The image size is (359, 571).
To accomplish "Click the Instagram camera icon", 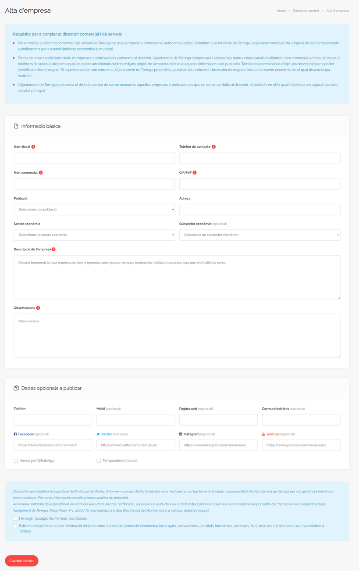I will (181, 434).
